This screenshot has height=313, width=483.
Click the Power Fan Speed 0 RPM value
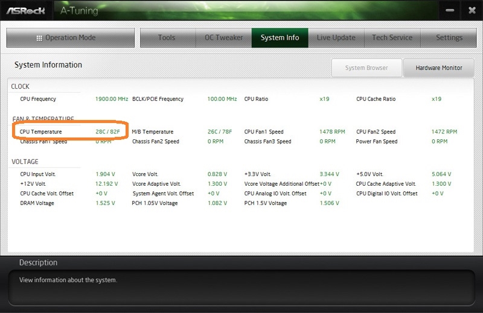[440, 141]
